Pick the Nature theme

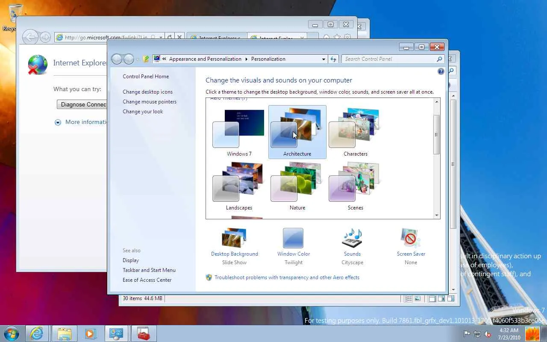[x=297, y=186]
